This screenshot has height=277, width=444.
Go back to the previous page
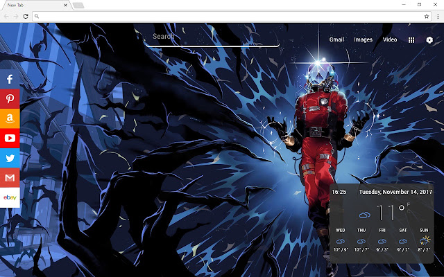click(x=6, y=17)
